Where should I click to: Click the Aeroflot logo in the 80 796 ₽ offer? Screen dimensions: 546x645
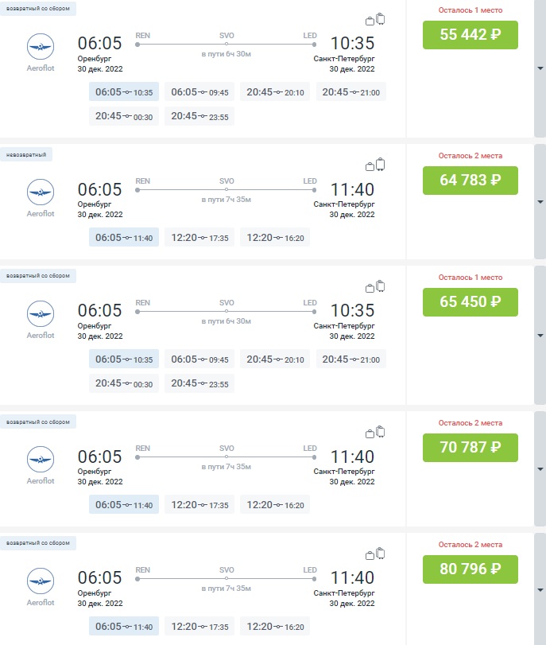[x=40, y=582]
